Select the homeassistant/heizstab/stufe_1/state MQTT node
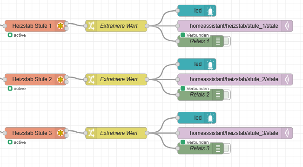The height and width of the screenshot is (167, 303). click(x=235, y=26)
